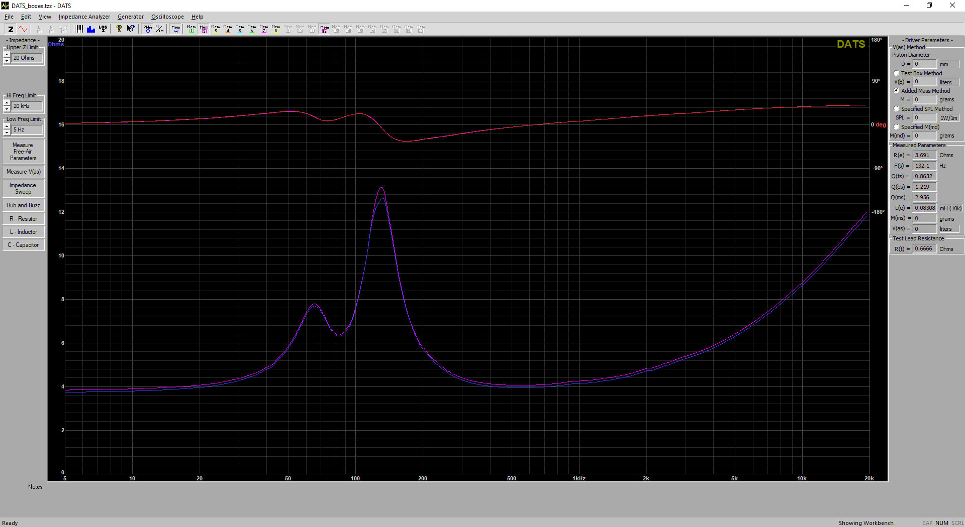This screenshot has height=527, width=965.
Task: Click the L(e) value 0.08308
Action: pos(925,208)
